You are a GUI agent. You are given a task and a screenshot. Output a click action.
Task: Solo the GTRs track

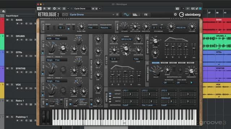(x=12, y=52)
